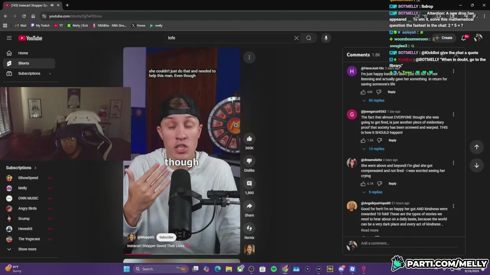
Task: Open the Mail bookmark
Action: 21,26
